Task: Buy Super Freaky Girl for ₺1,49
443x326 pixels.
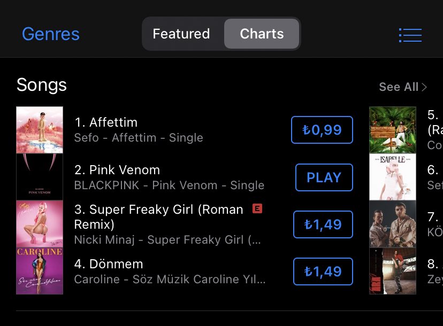Action: pyautogui.click(x=323, y=224)
